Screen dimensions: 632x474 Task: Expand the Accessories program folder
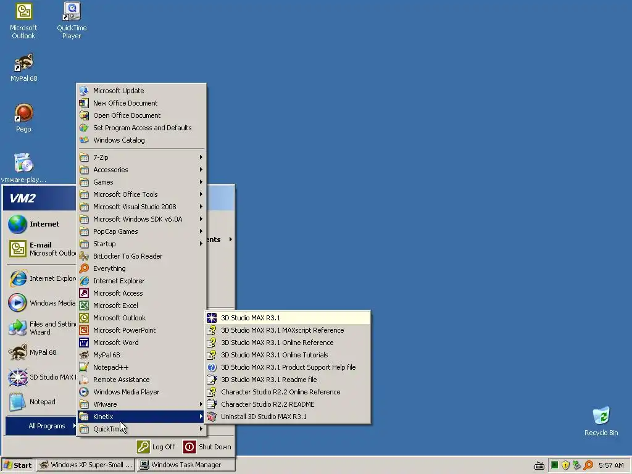(141, 170)
